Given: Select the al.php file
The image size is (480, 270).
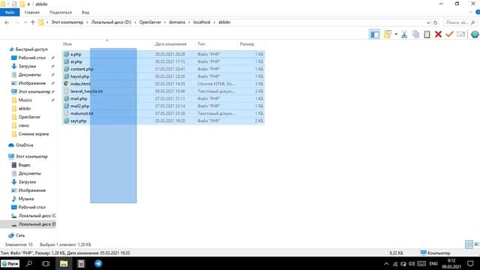Looking at the screenshot, I should tap(76, 61).
